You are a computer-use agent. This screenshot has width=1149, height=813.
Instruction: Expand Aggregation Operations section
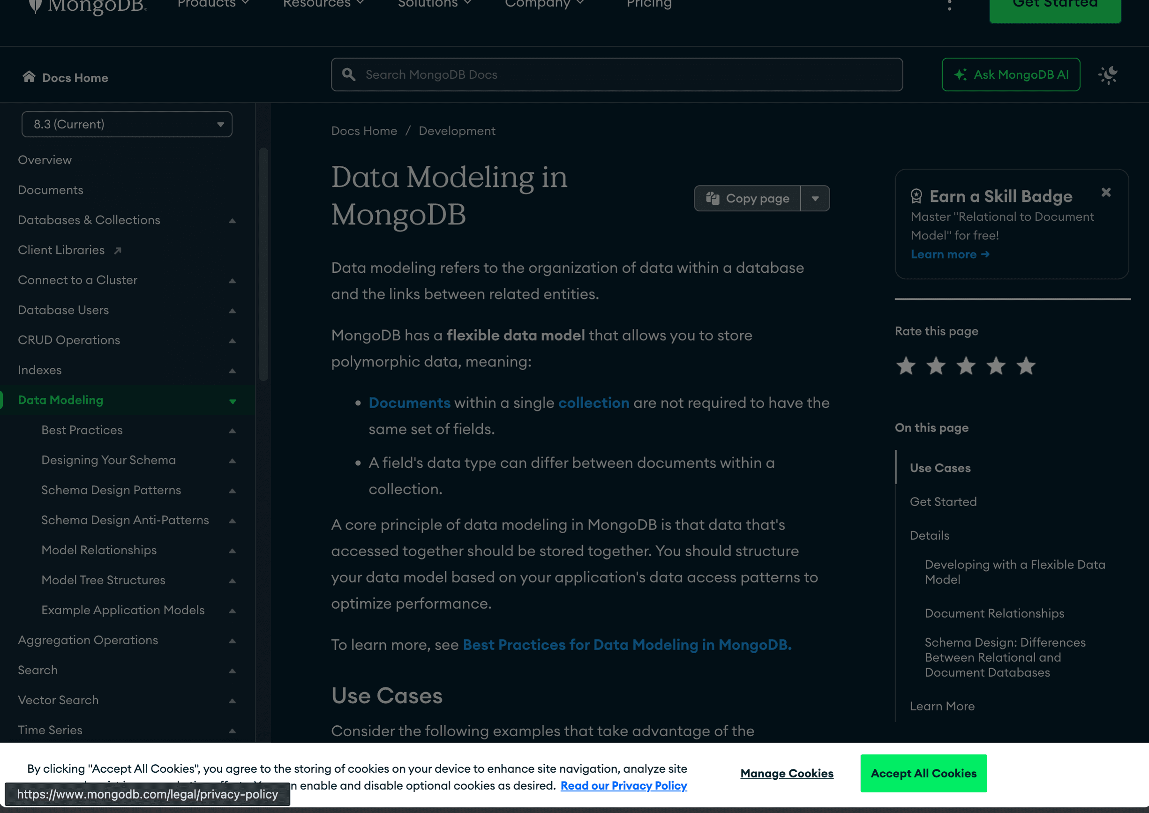(233, 641)
